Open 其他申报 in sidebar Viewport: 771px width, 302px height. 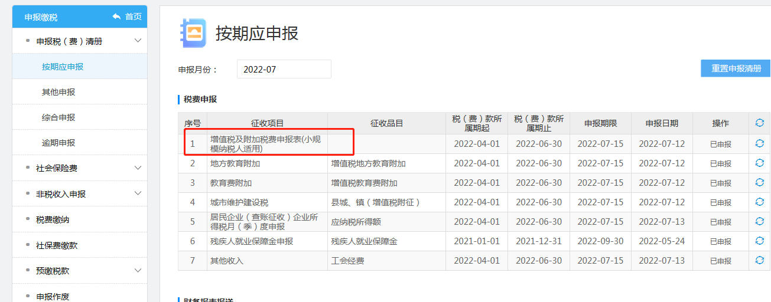(x=58, y=92)
